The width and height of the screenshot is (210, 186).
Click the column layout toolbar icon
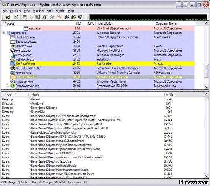tap(37, 17)
